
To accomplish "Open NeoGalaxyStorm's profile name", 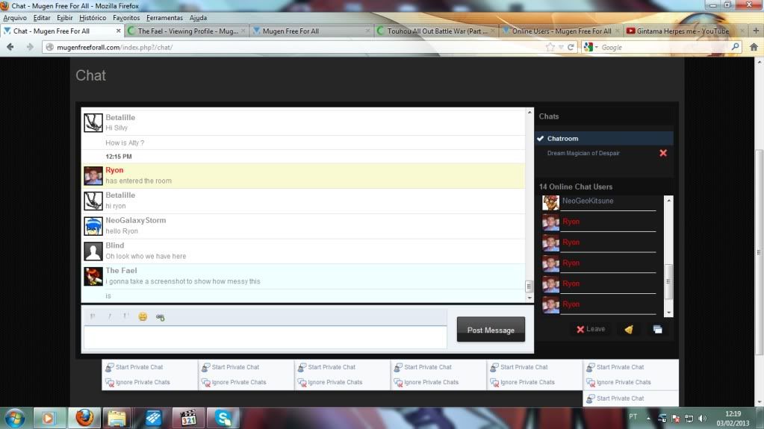I will (x=135, y=220).
